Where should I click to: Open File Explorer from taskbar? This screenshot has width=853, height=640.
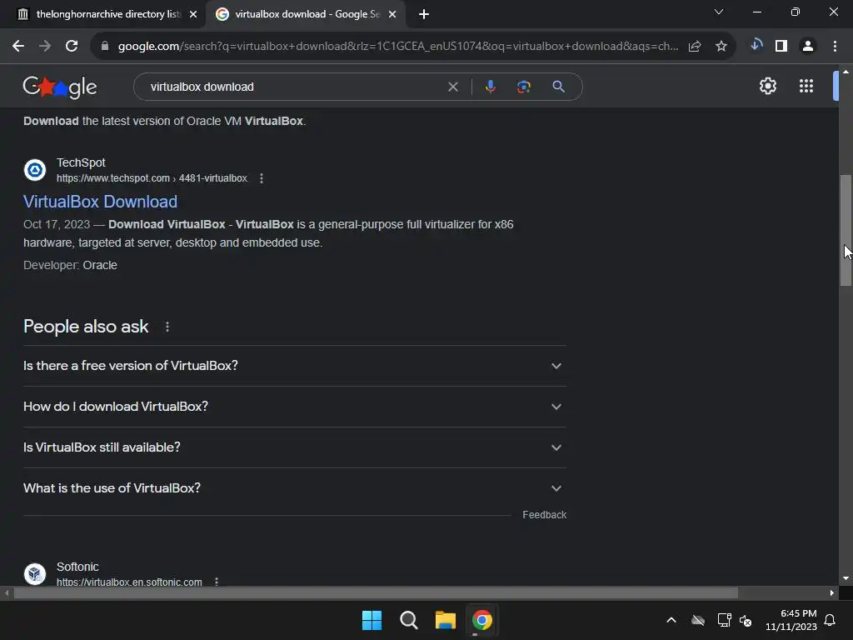click(x=446, y=620)
